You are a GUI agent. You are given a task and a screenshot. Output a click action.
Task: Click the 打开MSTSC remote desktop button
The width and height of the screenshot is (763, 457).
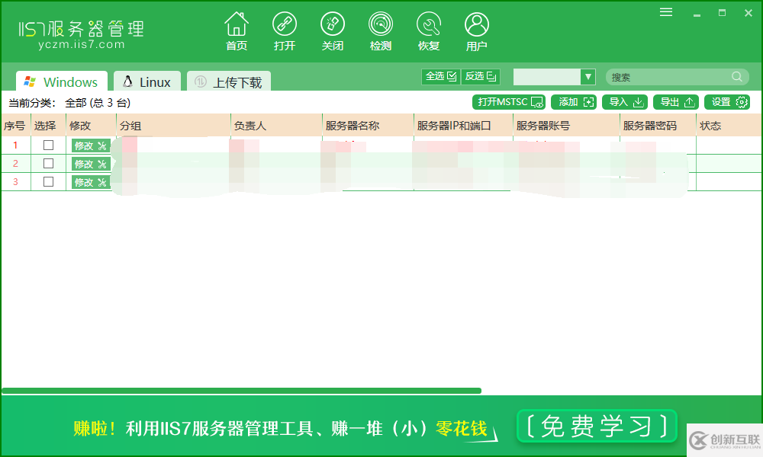[x=508, y=101]
